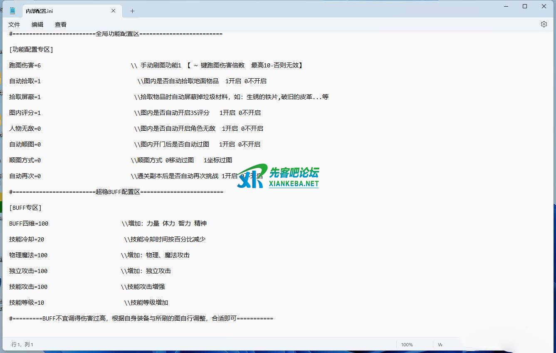
Task: Close the Notepad window
Action: [x=544, y=6]
